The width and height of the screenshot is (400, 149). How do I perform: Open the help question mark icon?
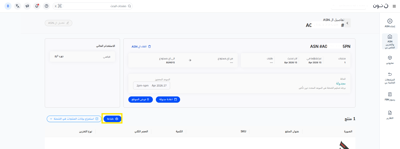tap(47, 6)
